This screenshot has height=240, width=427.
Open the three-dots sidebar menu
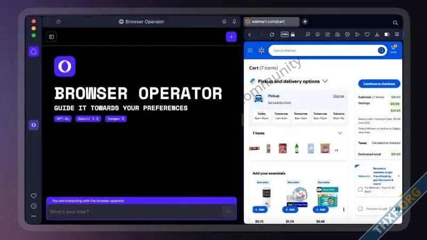34,216
